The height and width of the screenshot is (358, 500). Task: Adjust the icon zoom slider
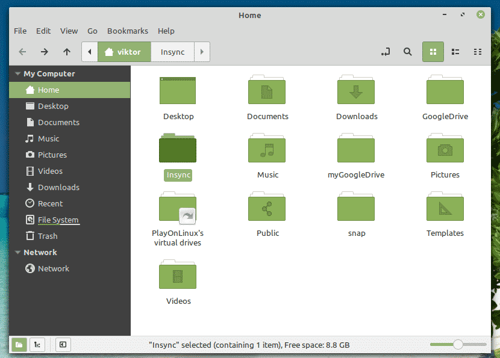pos(458,345)
